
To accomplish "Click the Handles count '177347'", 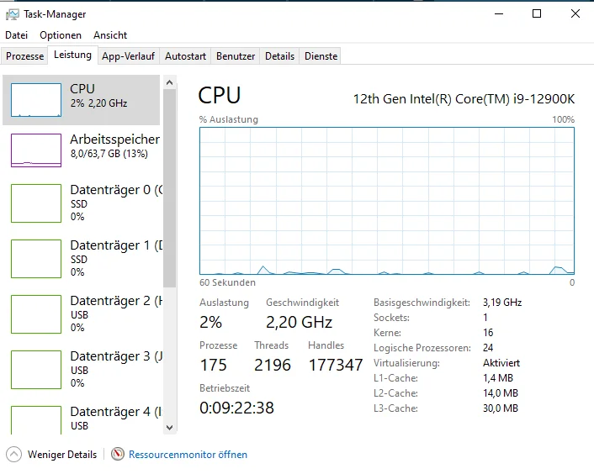I will click(336, 365).
